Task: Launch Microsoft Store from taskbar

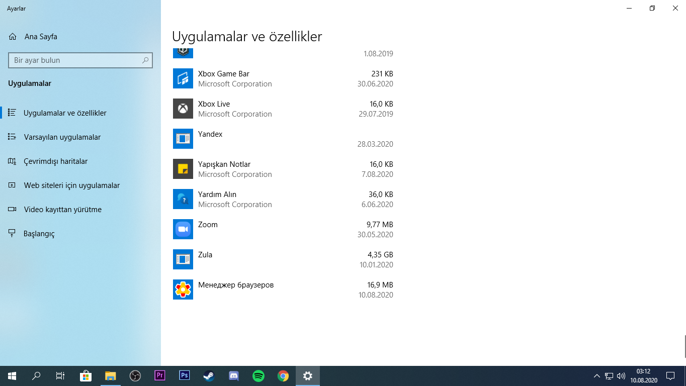Action: (x=86, y=376)
